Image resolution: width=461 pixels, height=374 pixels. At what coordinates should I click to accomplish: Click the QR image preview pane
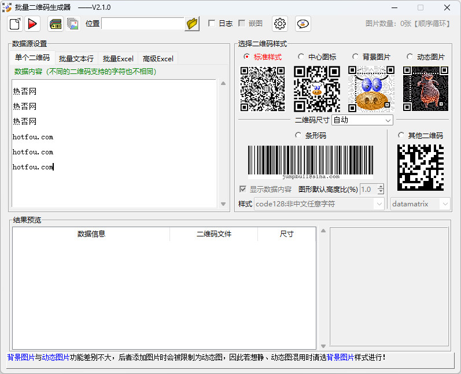[x=389, y=287]
